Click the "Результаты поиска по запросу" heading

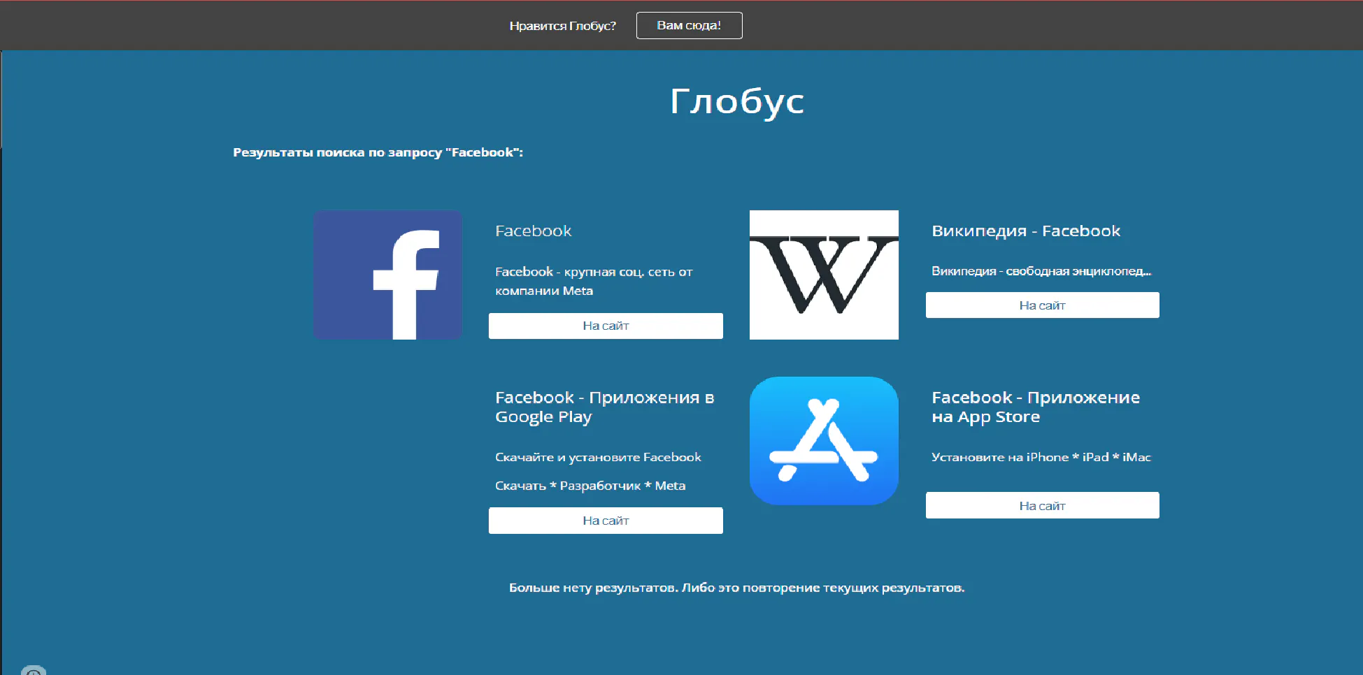tap(378, 152)
